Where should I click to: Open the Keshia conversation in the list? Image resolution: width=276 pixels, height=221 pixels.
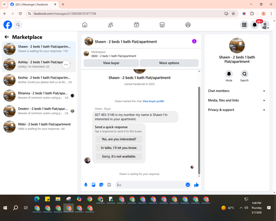pyautogui.click(x=39, y=80)
